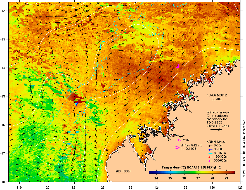246x190 pixels.
Task: Click the Argo legend label
Action: point(186,139)
